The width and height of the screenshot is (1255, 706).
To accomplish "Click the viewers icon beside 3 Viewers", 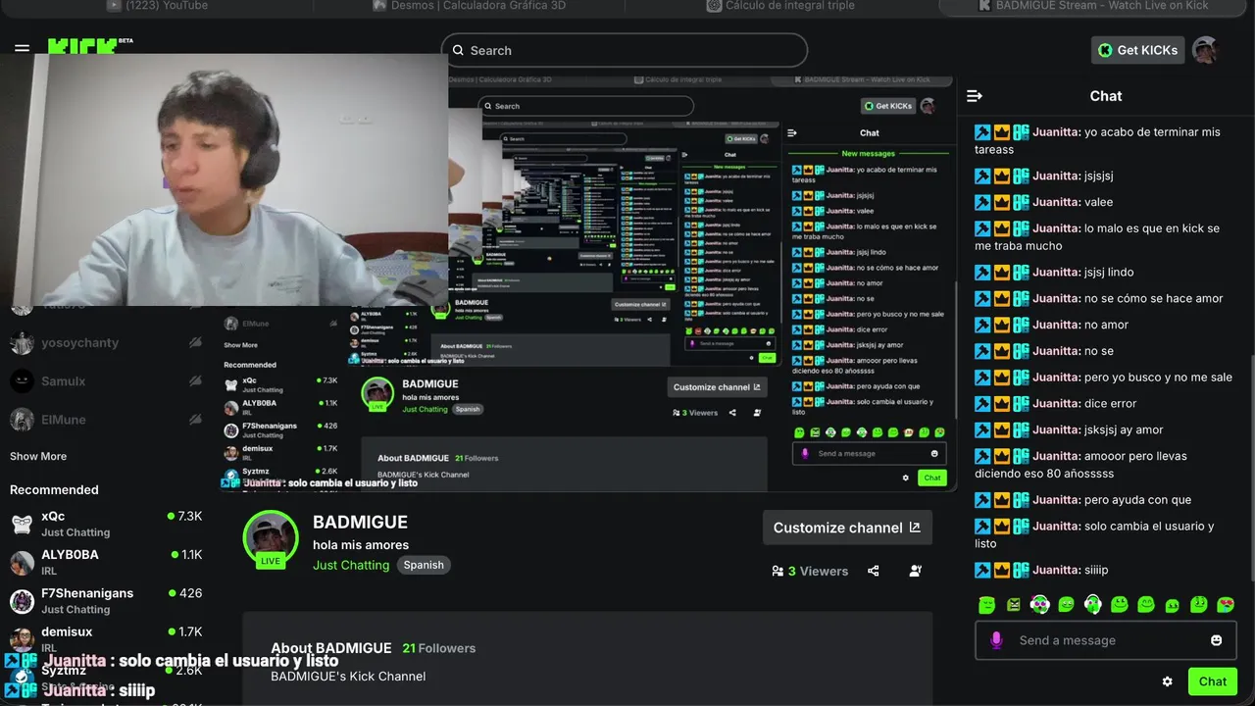I will (778, 571).
